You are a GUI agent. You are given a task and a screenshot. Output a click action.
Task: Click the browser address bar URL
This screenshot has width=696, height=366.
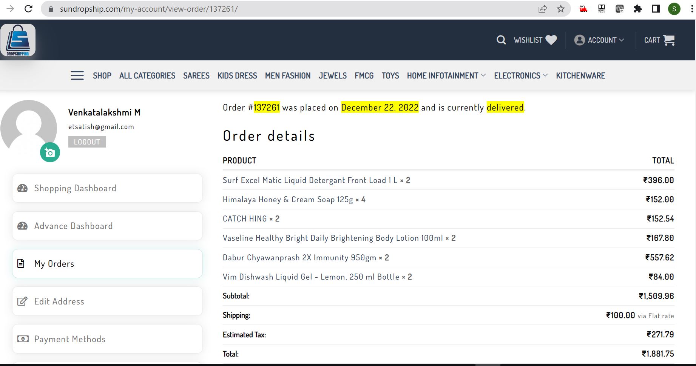(x=149, y=9)
